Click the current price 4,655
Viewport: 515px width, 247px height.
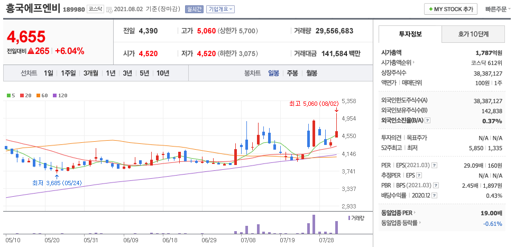tap(26, 36)
